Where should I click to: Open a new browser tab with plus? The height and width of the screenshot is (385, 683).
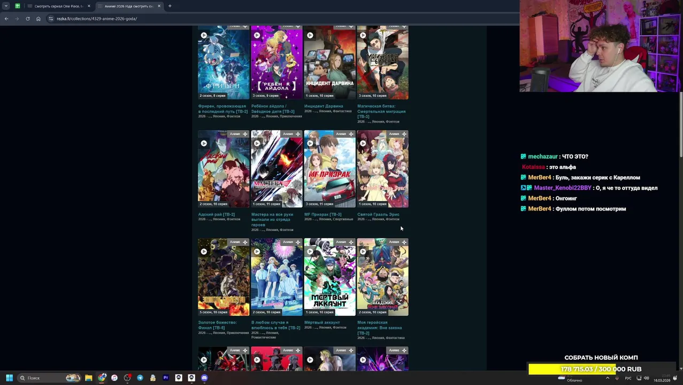[x=170, y=6]
